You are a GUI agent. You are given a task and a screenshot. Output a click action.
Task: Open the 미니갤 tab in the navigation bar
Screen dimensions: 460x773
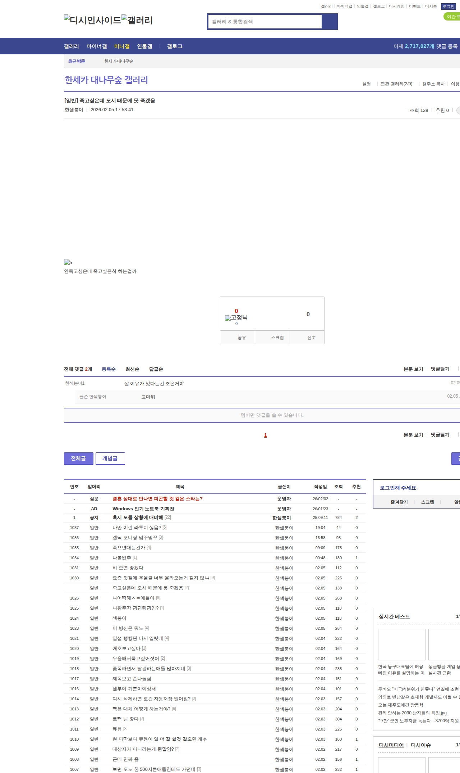pyautogui.click(x=122, y=46)
